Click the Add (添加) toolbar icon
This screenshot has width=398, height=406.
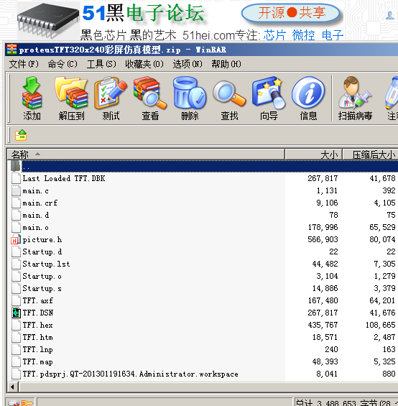32,98
